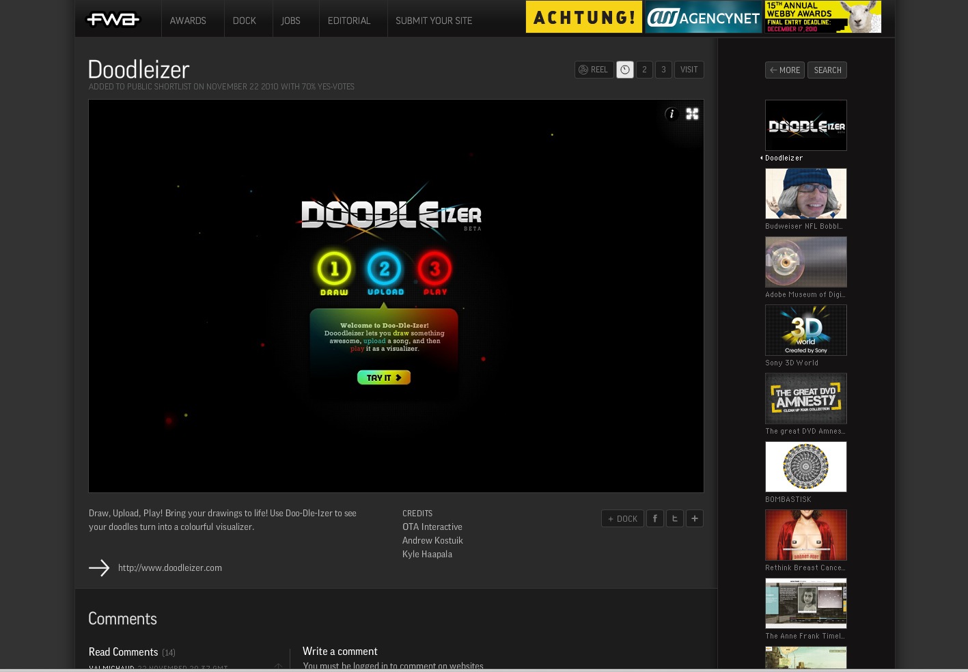
Task: Click the OTA Interactive credit link
Action: pyautogui.click(x=432, y=527)
